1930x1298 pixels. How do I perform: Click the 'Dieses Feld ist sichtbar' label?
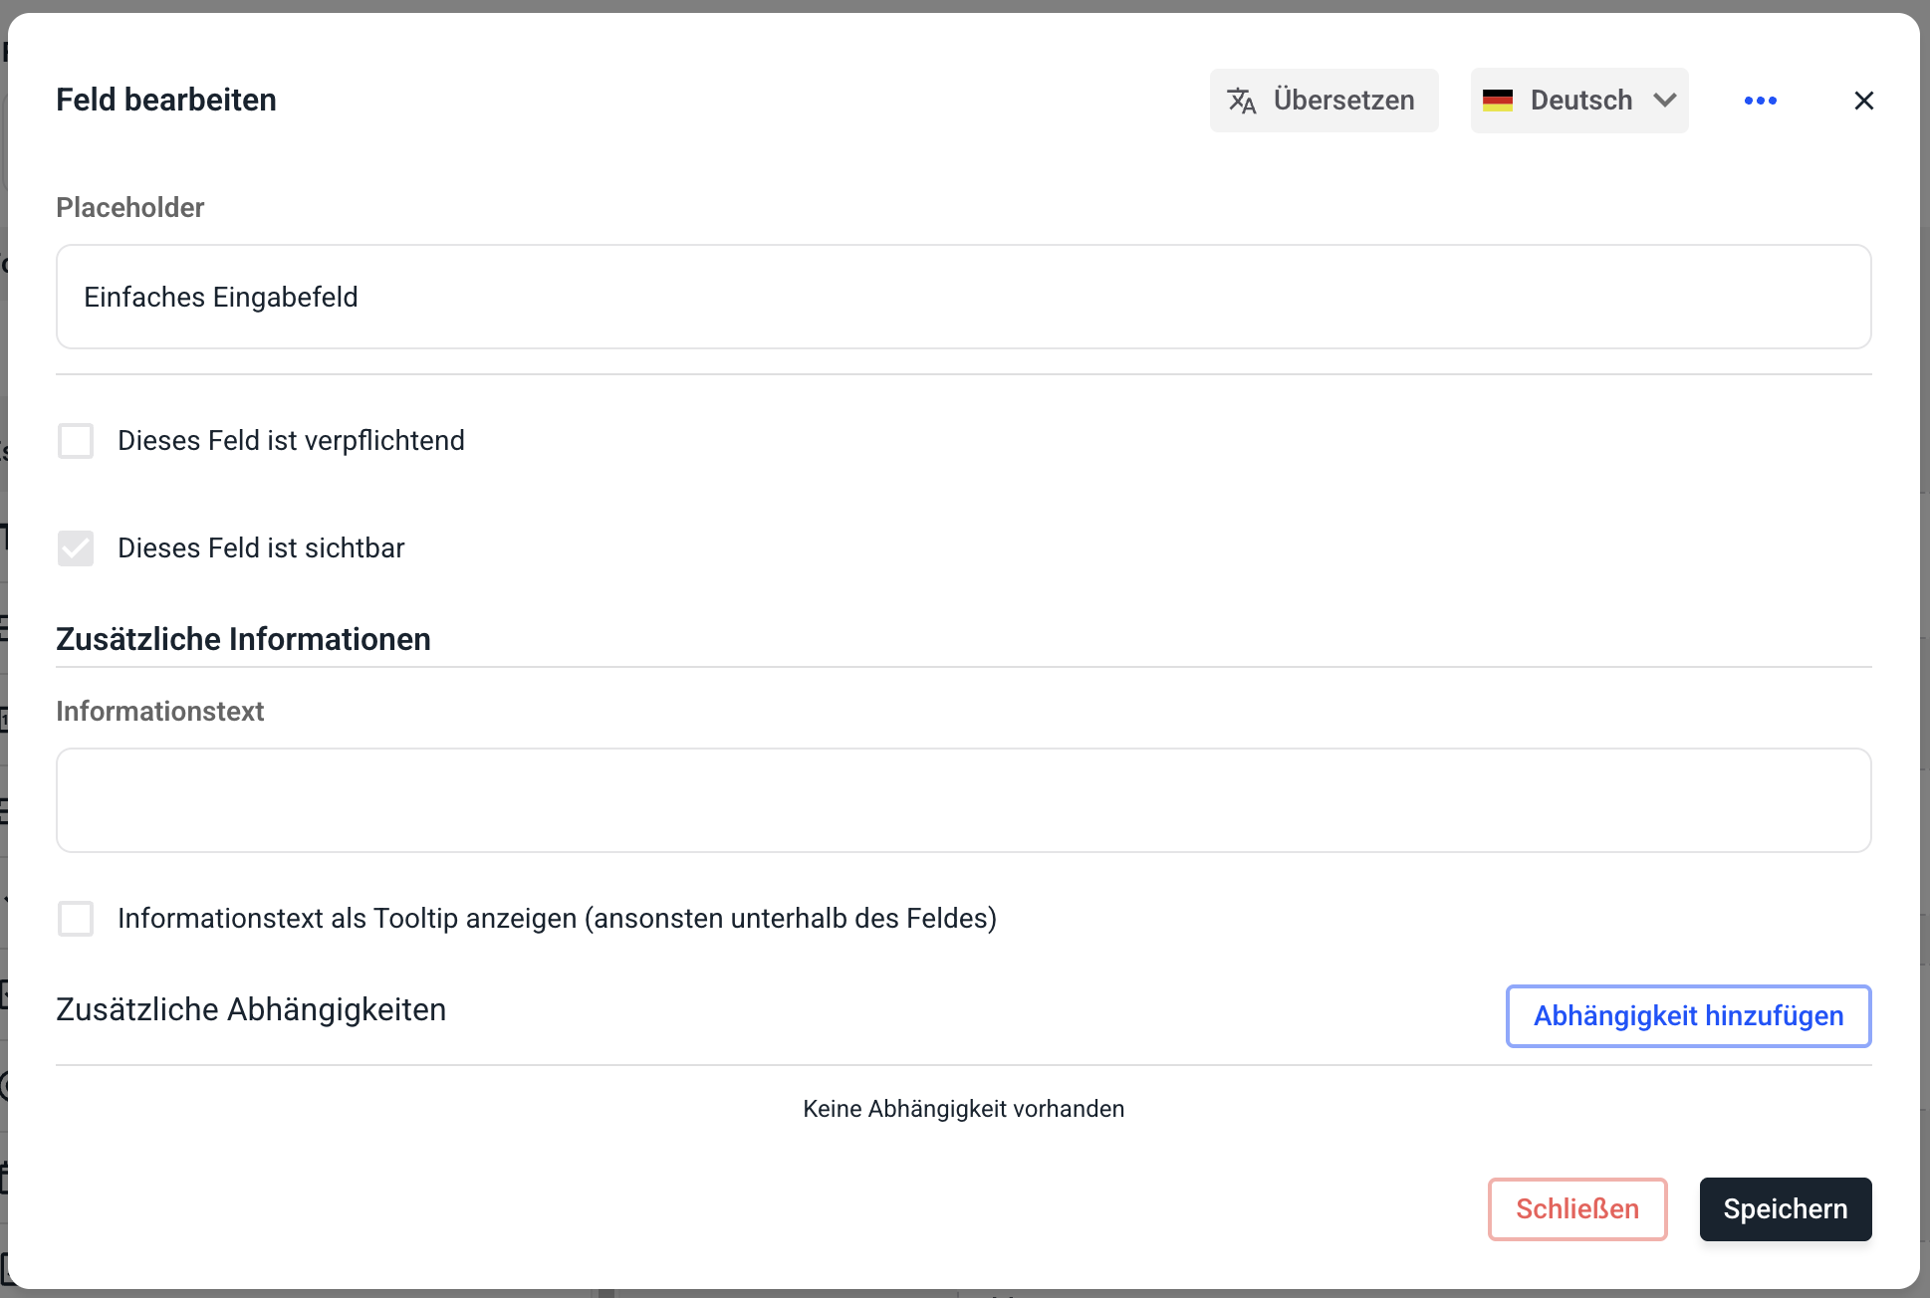pyautogui.click(x=261, y=548)
